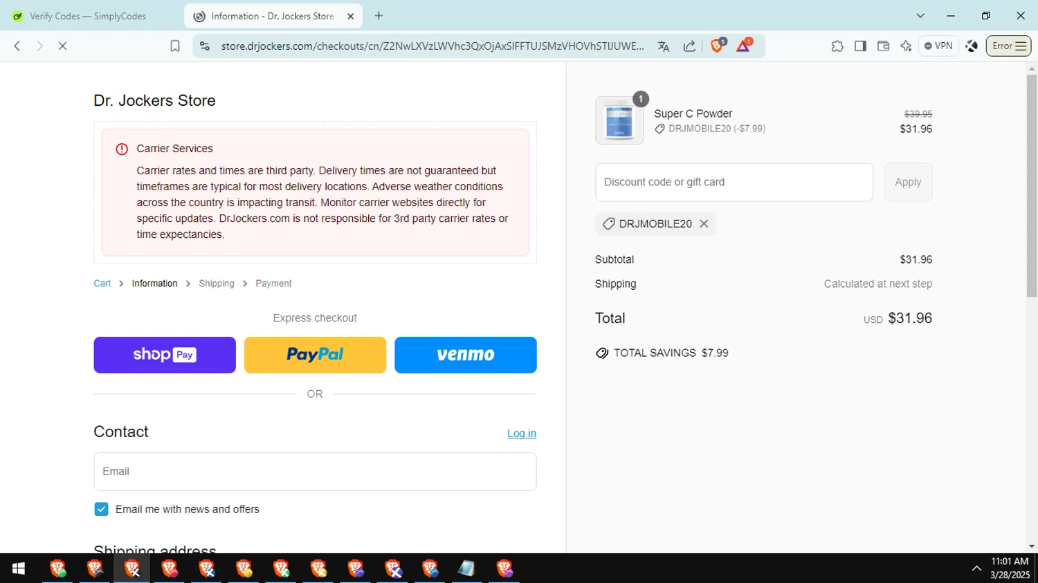The width and height of the screenshot is (1038, 583).
Task: Click the Super C Powder product thumbnail
Action: (619, 120)
